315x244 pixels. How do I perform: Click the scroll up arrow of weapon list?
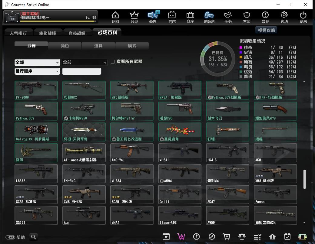point(304,81)
